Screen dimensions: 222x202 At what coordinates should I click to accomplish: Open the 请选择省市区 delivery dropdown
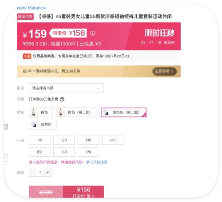click(x=66, y=88)
